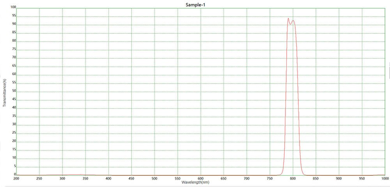Click the 0 label on the transmittance axis
390x187 pixels.
tap(15, 175)
